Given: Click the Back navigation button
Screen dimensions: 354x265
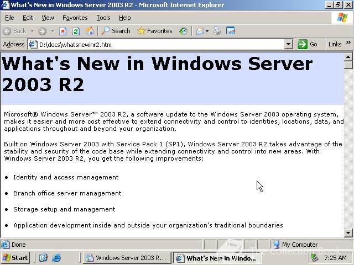Looking at the screenshot, I should [x=15, y=31].
